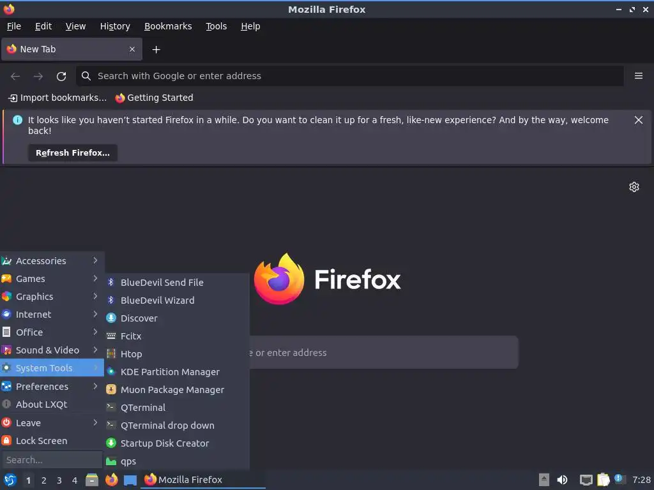Click the application menu Search field
The image size is (654, 490).
(52, 460)
